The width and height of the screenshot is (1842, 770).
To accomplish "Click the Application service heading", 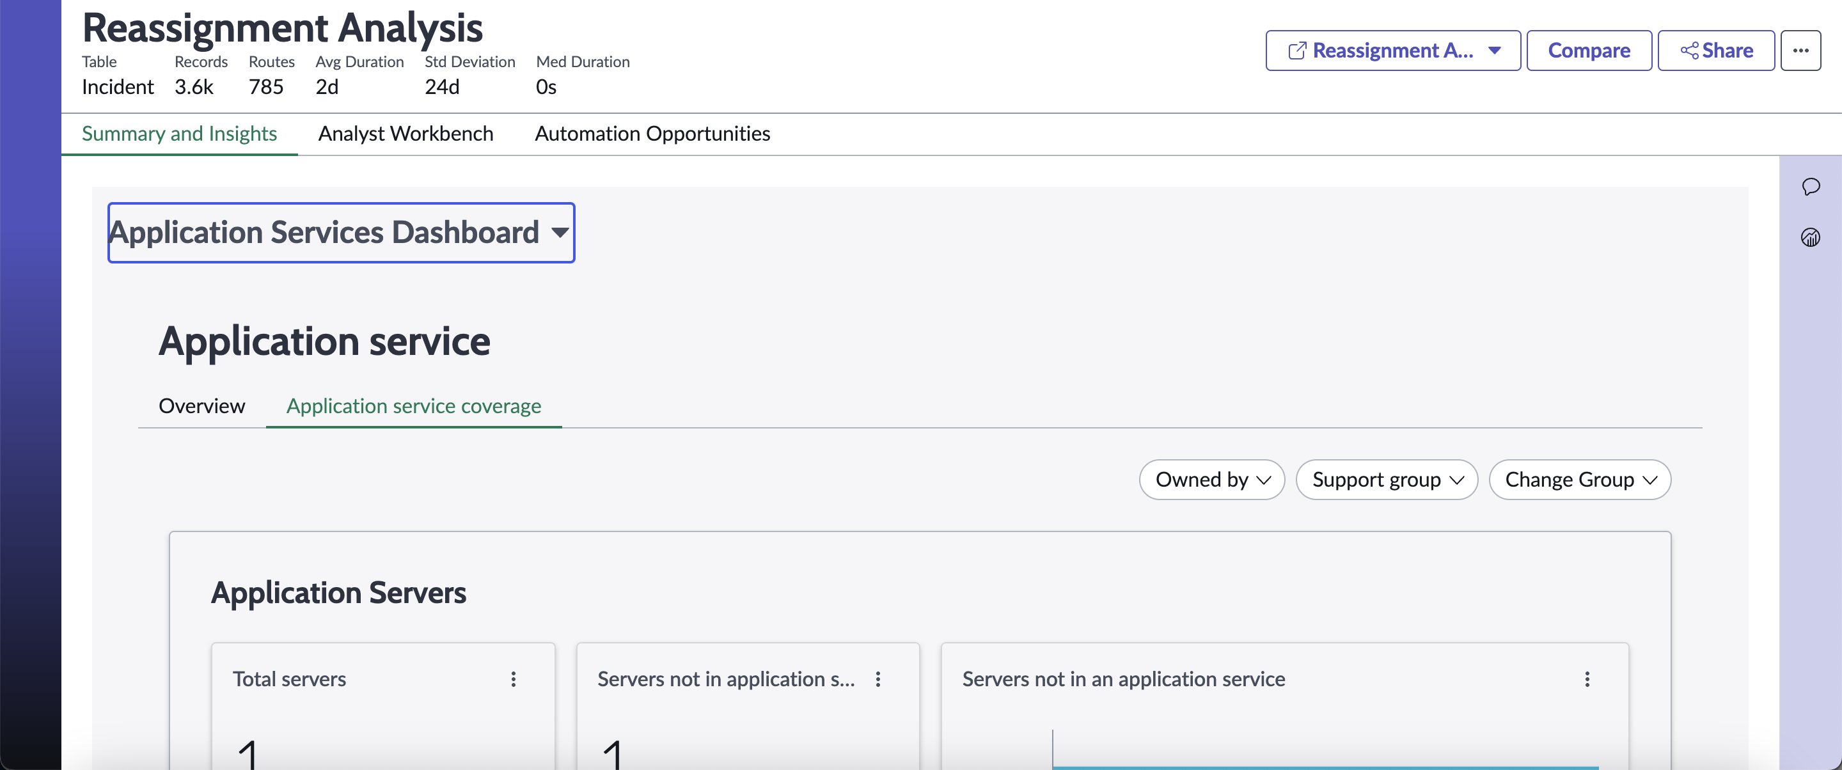I will (325, 341).
